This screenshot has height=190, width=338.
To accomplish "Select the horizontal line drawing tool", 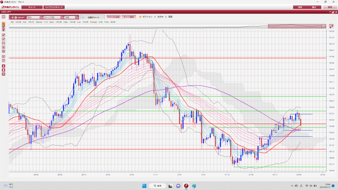I will pos(3,43).
